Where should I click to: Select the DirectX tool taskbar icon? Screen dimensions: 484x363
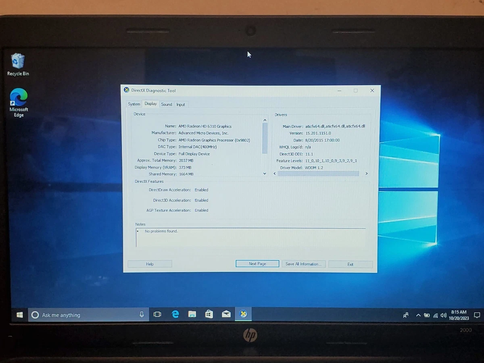pyautogui.click(x=243, y=314)
